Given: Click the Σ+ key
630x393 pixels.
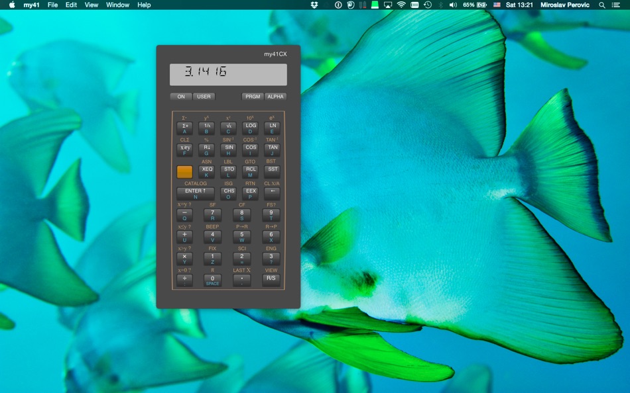Looking at the screenshot, I should coord(184,128).
